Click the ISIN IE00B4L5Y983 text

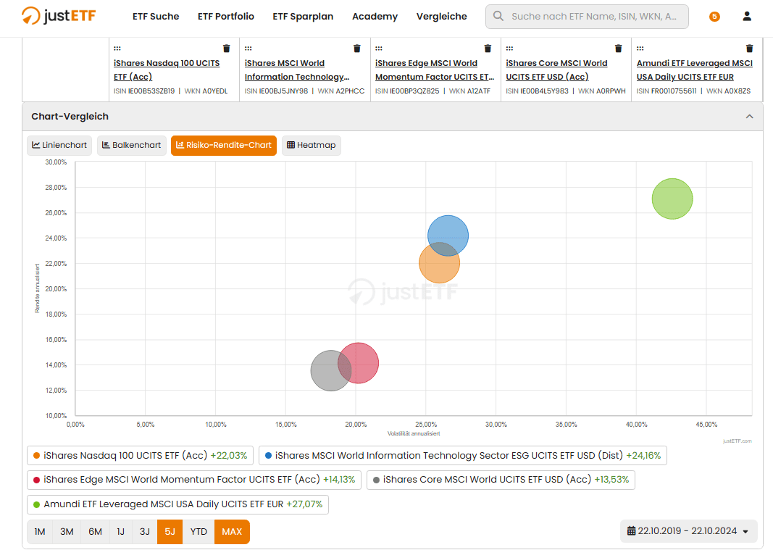[538, 91]
